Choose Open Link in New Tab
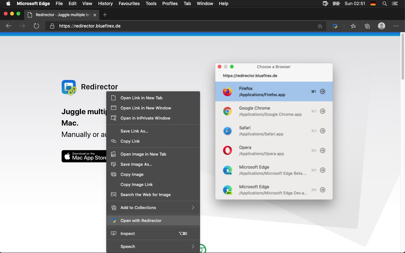The height and width of the screenshot is (253, 405). click(153, 98)
